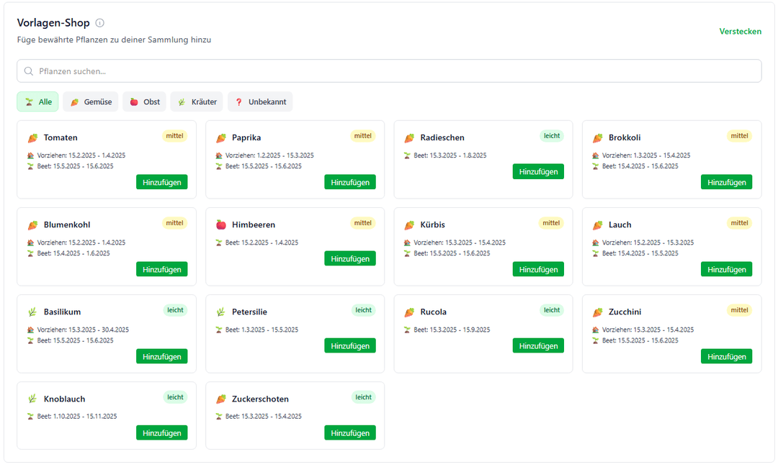778x467 pixels.
Task: Select the Unbekannt category filter
Action: coord(260,102)
